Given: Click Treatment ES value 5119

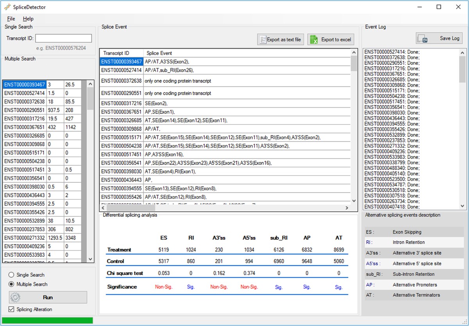Looking at the screenshot, I should coord(164,250).
